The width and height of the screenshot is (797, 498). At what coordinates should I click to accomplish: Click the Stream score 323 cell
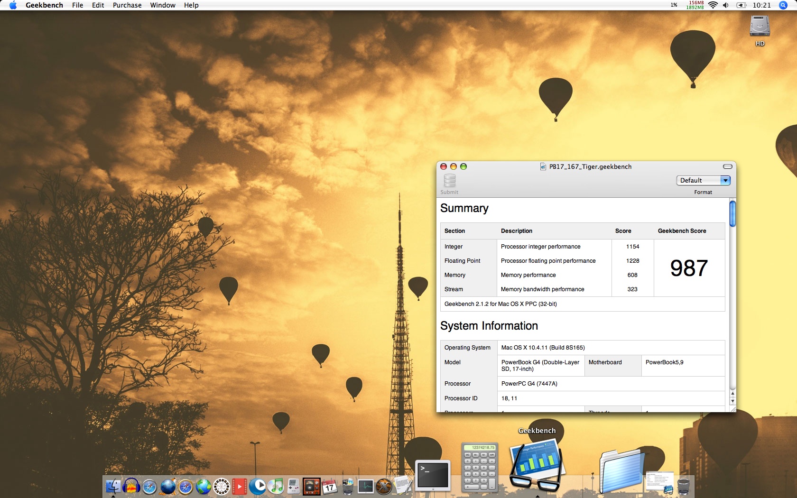(632, 289)
